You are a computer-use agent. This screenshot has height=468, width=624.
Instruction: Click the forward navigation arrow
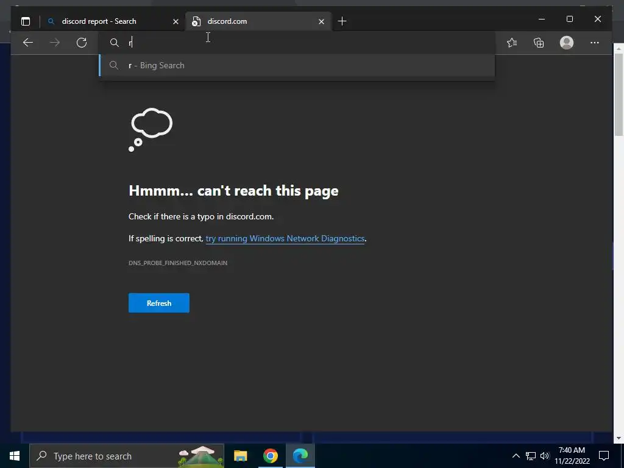(55, 43)
